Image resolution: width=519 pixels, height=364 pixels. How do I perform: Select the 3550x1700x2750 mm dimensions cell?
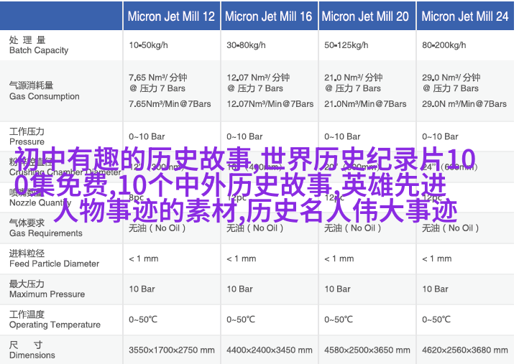[172, 350]
